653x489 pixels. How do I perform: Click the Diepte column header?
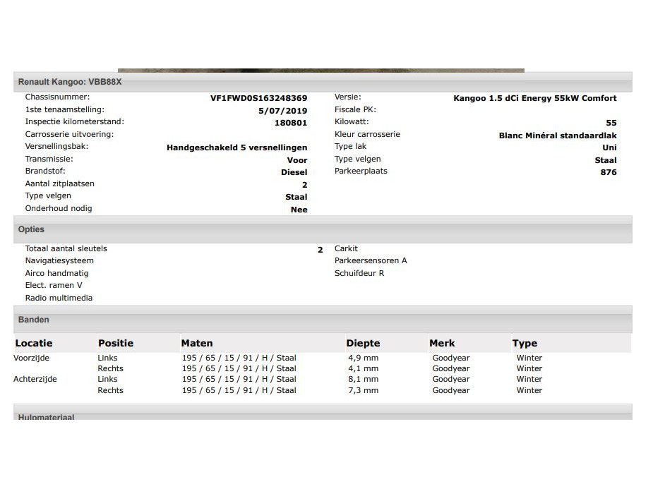pos(363,344)
